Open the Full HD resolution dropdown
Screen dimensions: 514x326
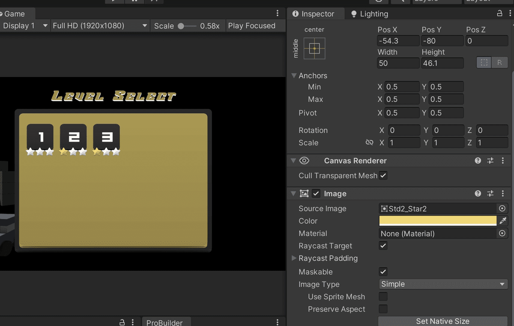coord(100,26)
